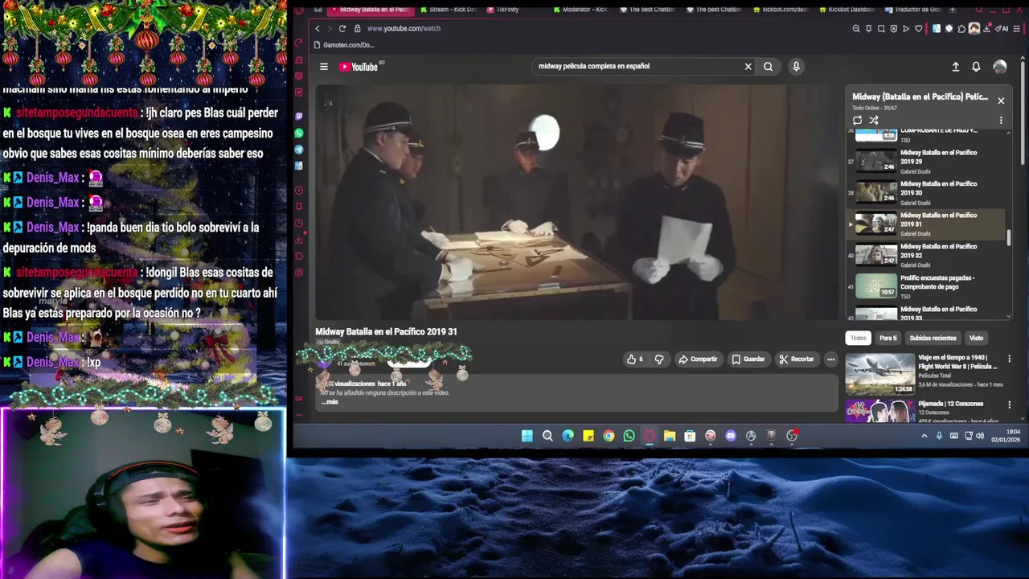
Task: Select the Subidas recientes filter chip
Action: 933,339
